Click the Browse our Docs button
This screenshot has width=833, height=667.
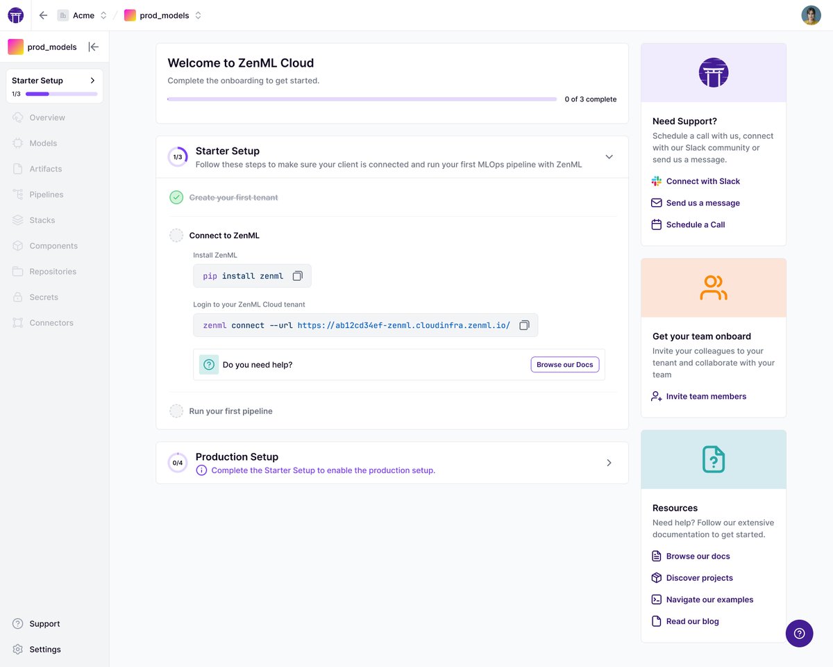click(565, 365)
